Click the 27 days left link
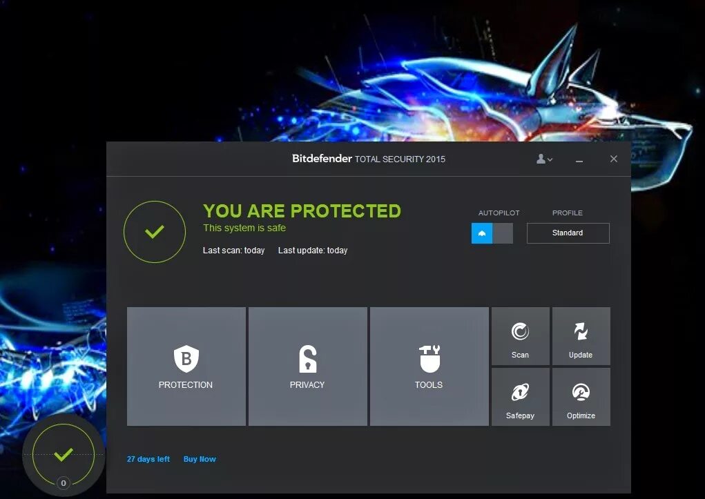The width and height of the screenshot is (705, 499). 148,459
